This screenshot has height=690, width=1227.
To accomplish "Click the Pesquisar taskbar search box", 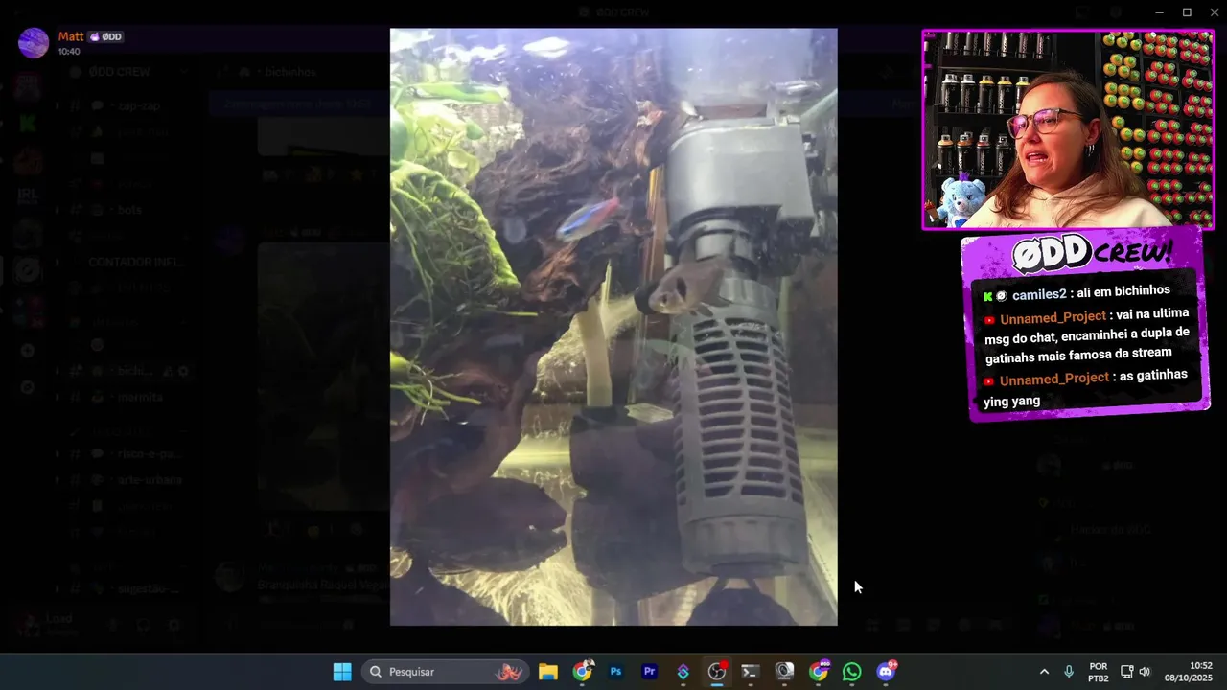I will pyautogui.click(x=444, y=672).
